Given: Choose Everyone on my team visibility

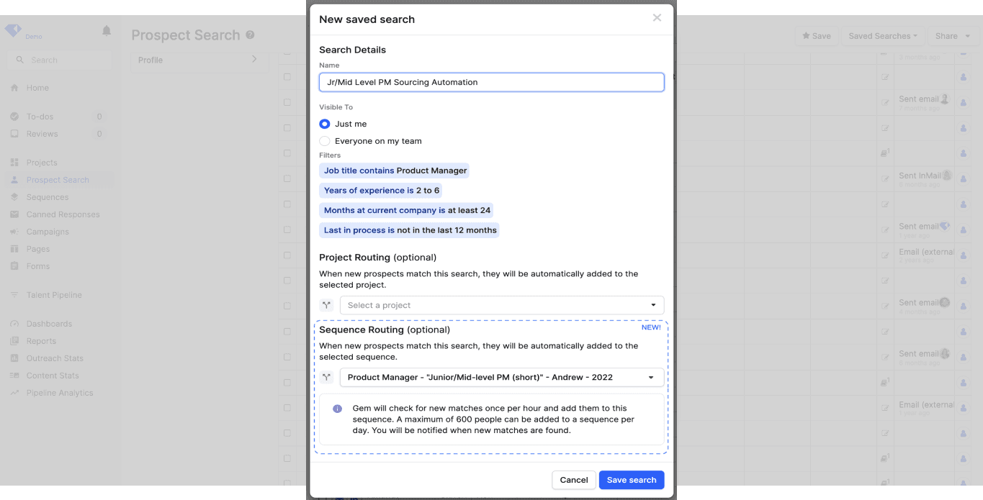Looking at the screenshot, I should (x=324, y=141).
